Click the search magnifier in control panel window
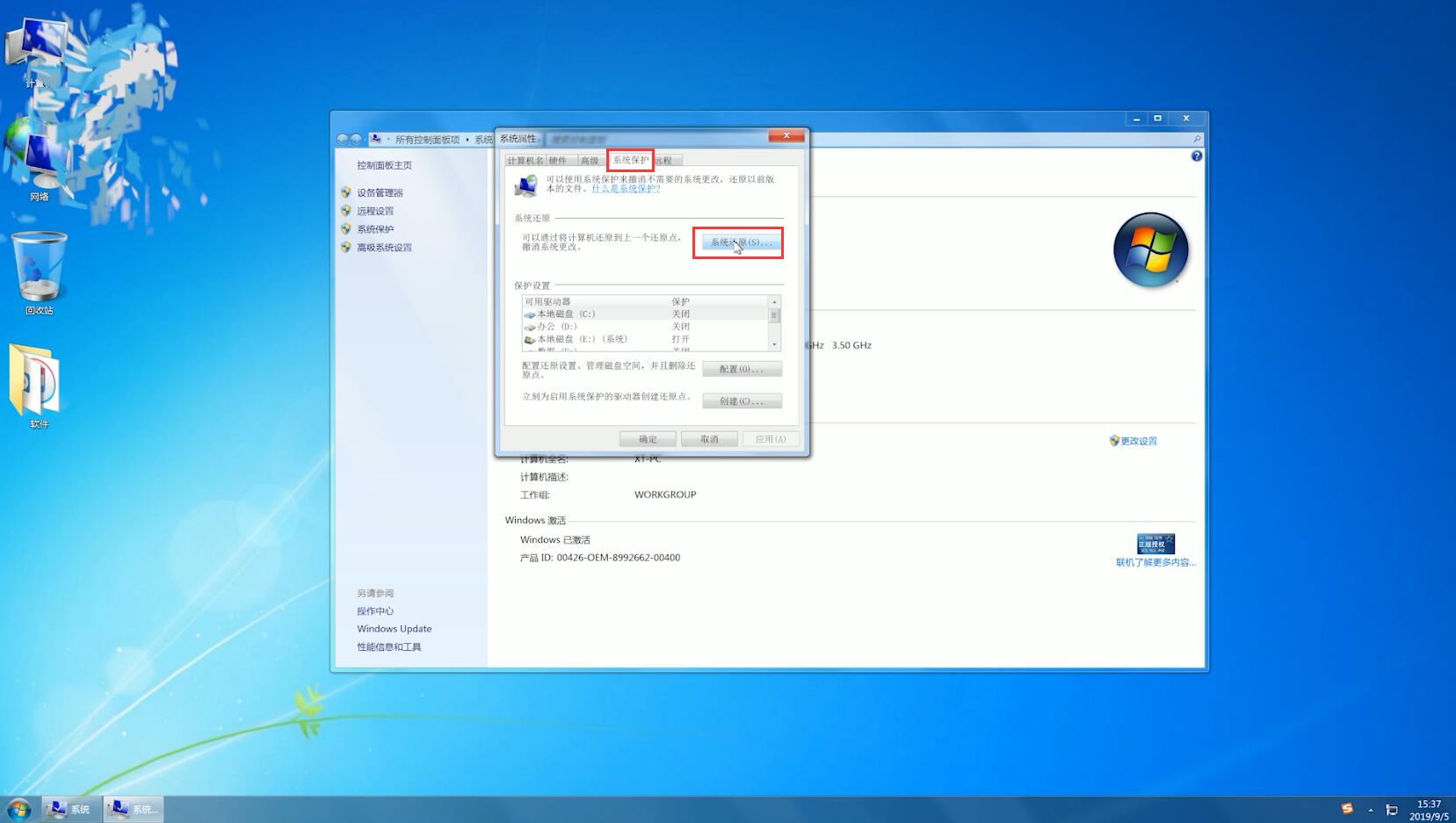Viewport: 1456px width, 823px height. [x=1197, y=139]
